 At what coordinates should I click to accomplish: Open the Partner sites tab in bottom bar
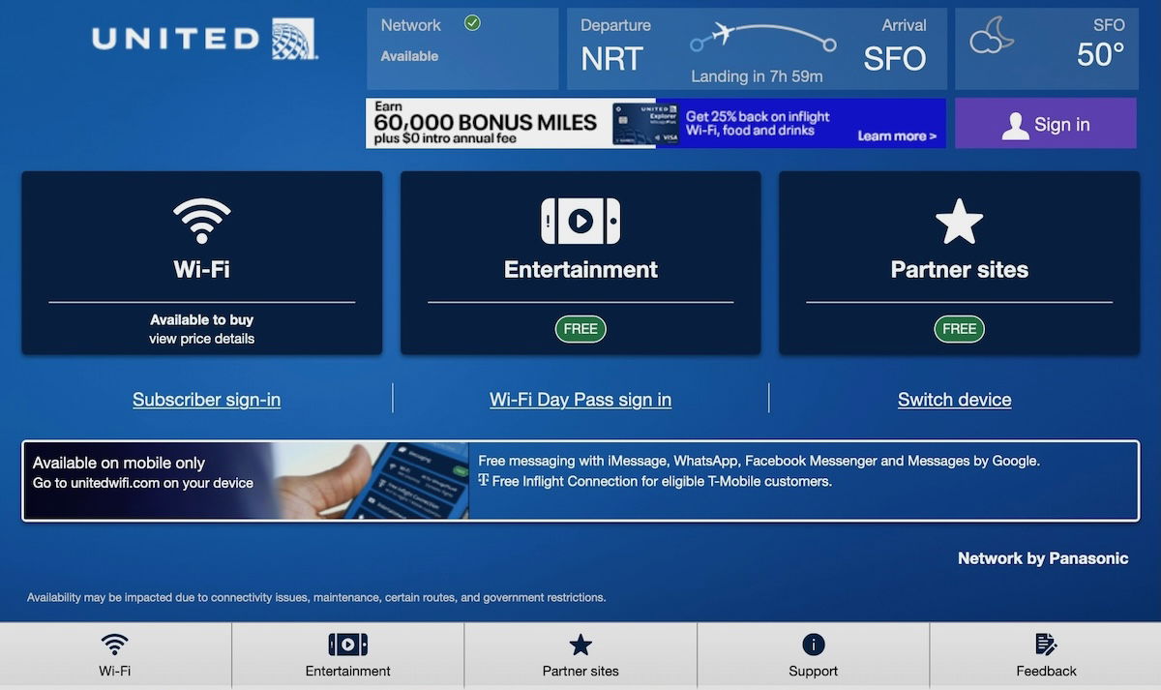click(x=580, y=655)
